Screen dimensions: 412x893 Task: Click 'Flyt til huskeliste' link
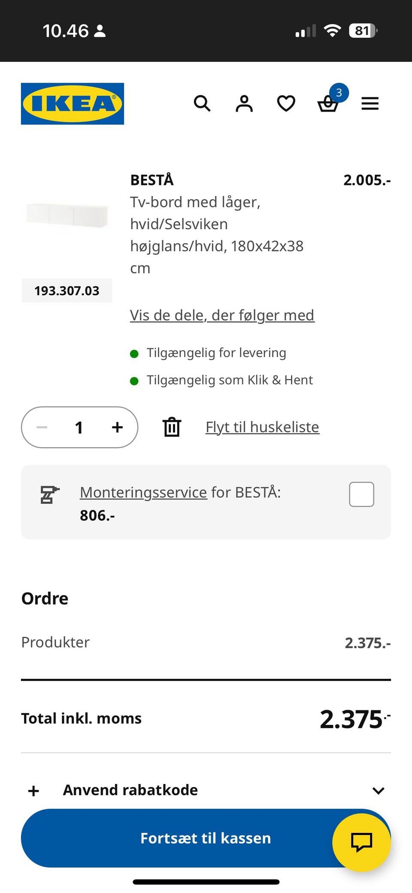pos(262,427)
